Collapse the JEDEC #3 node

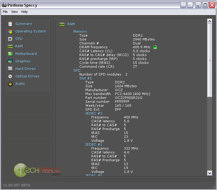pos(94,113)
